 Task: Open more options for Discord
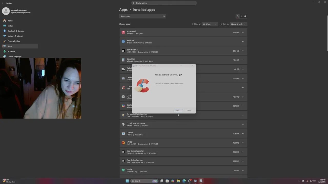click(x=243, y=134)
